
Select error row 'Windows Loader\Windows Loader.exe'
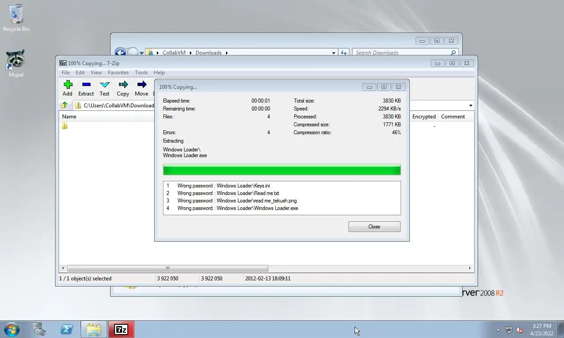282,208
